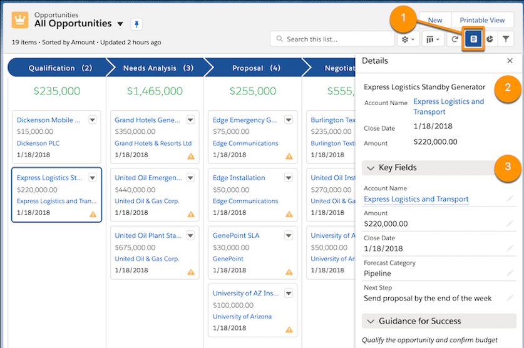Open the Dickenson Mobile opportunity link
Image resolution: width=524 pixels, height=348 pixels.
(48, 120)
